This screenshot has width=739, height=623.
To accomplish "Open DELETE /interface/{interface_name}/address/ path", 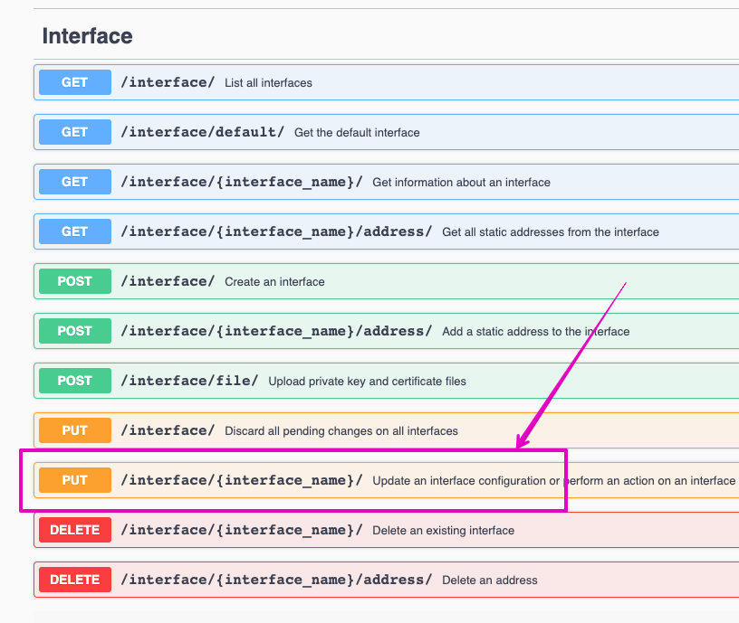I will (276, 580).
